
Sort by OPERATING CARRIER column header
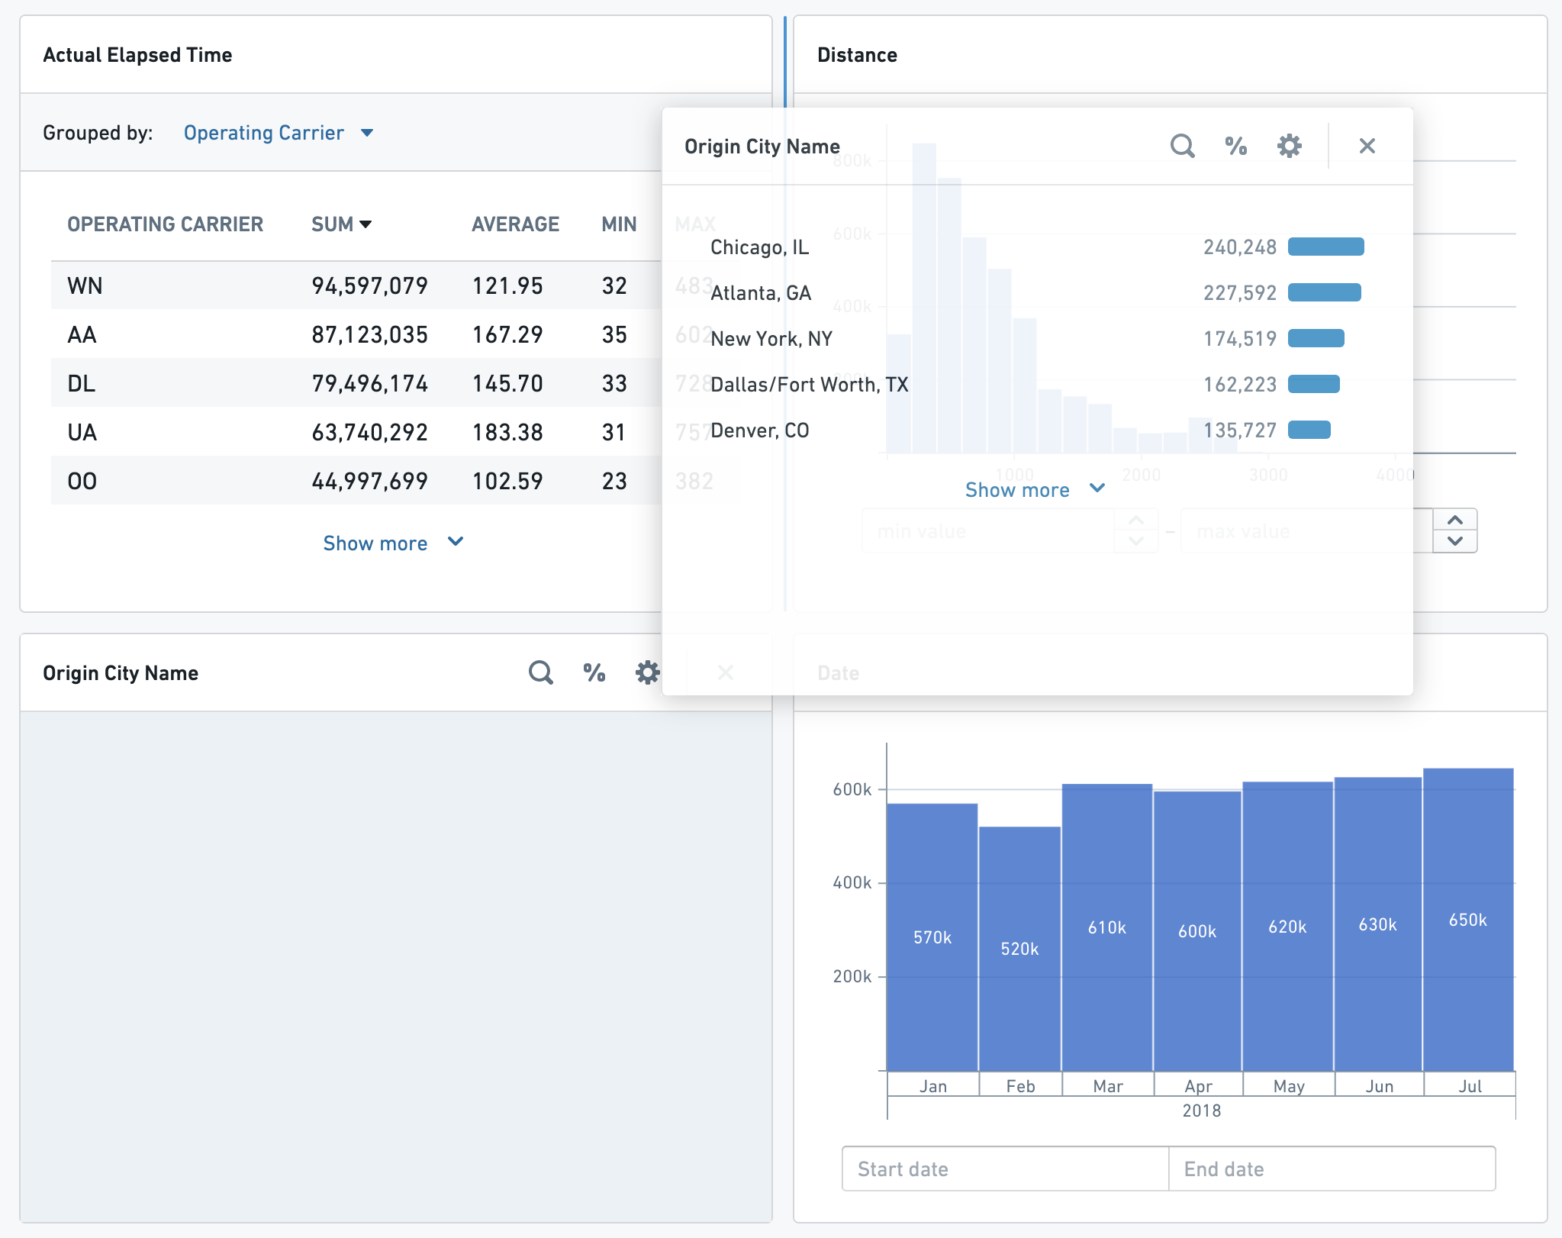click(x=165, y=224)
